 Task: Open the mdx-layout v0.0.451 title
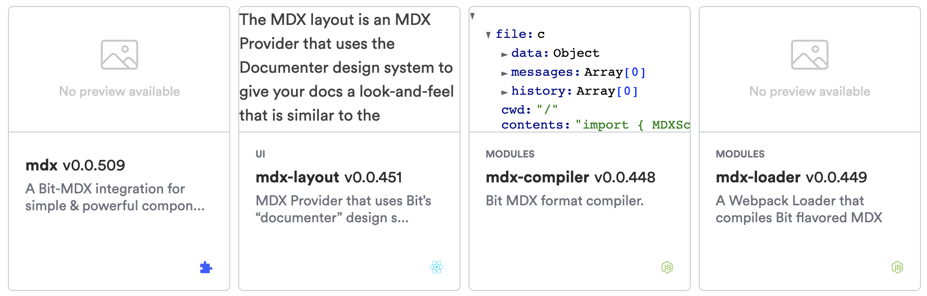[x=329, y=177]
